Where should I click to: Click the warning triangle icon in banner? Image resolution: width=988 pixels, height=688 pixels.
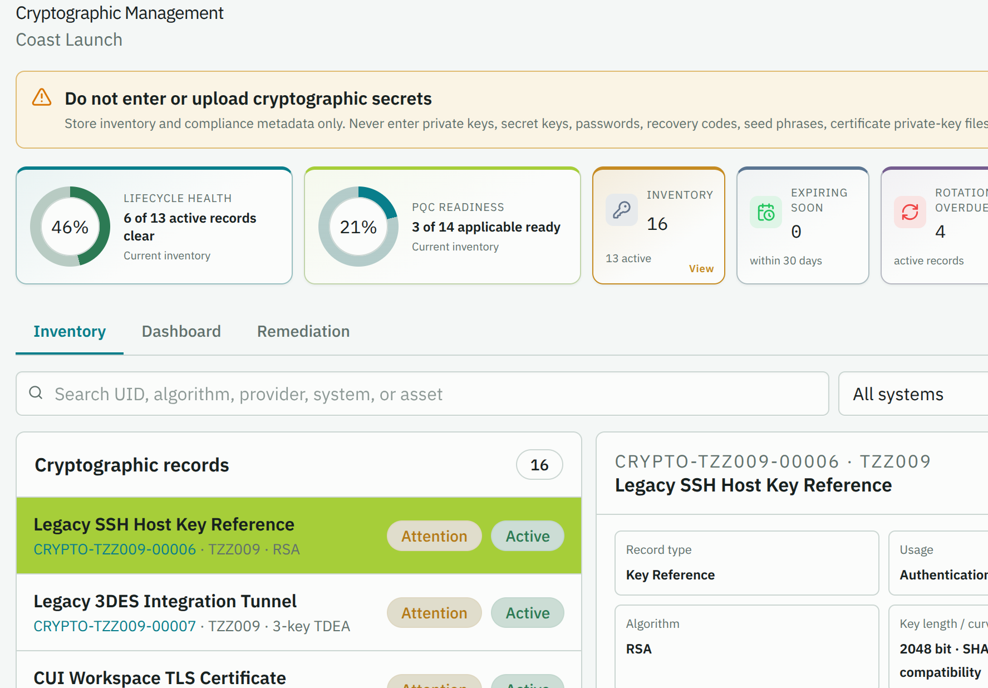pos(42,97)
